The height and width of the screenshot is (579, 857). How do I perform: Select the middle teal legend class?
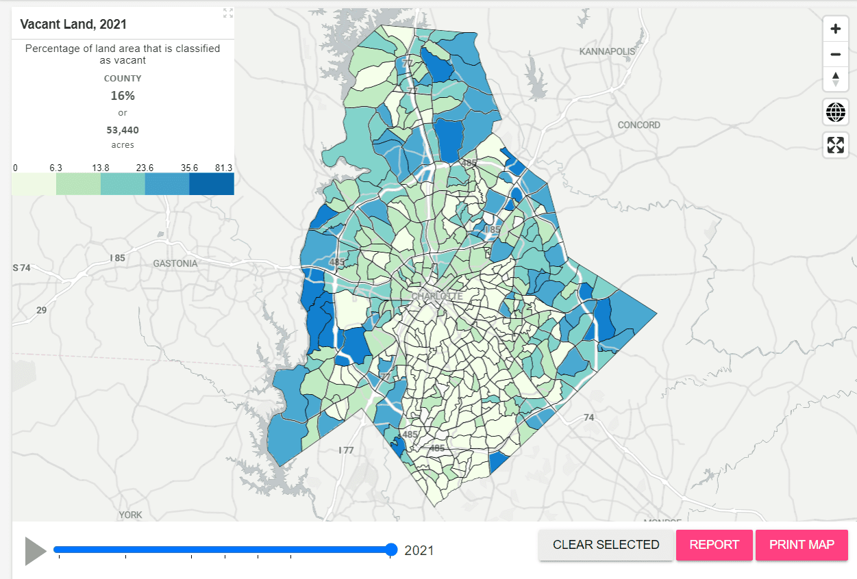[x=122, y=183]
